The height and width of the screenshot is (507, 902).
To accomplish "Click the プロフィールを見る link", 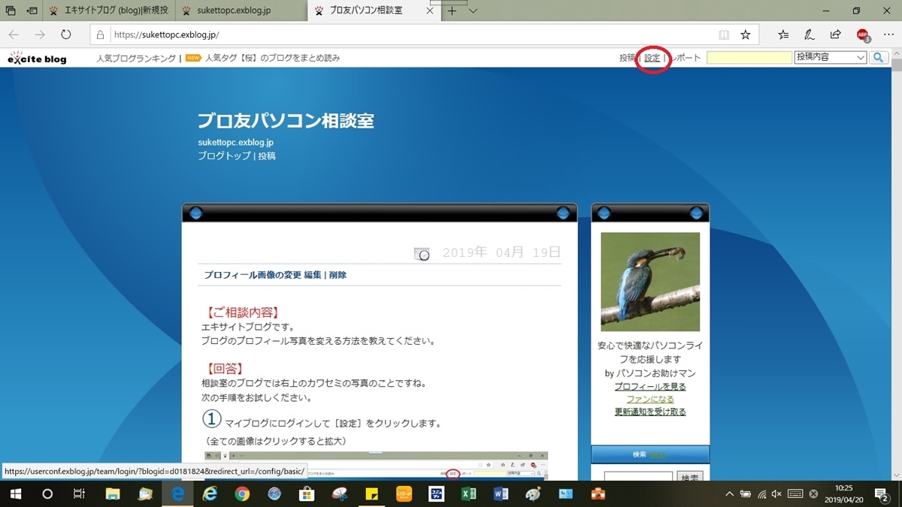I will 650,386.
